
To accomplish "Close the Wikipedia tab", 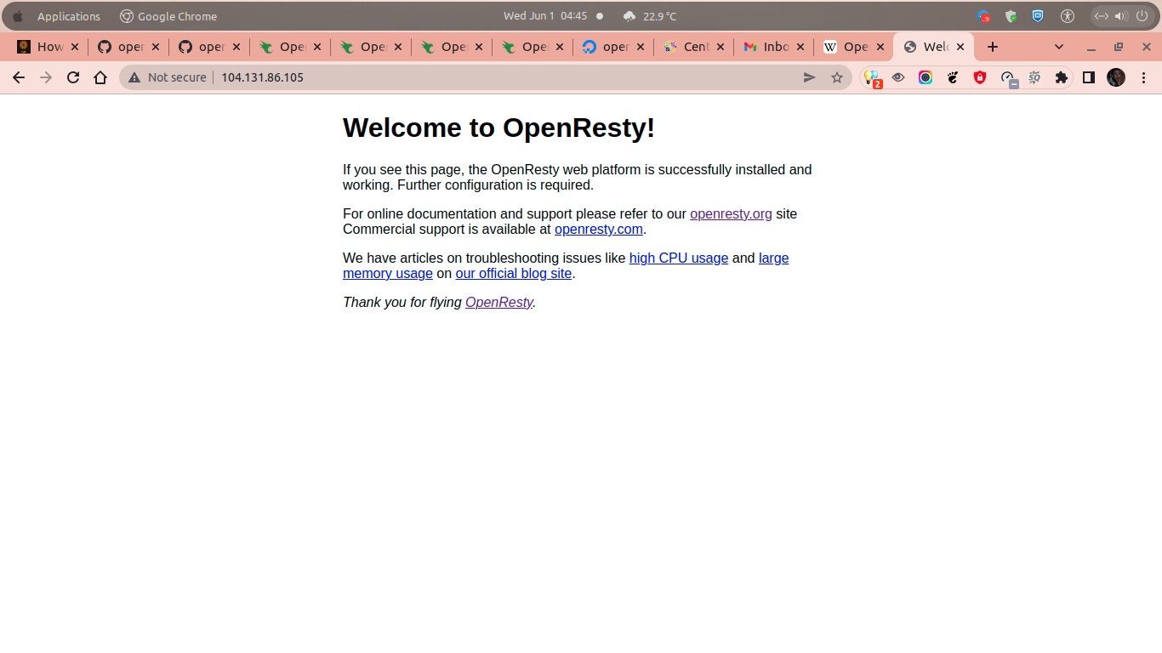I will pos(880,47).
